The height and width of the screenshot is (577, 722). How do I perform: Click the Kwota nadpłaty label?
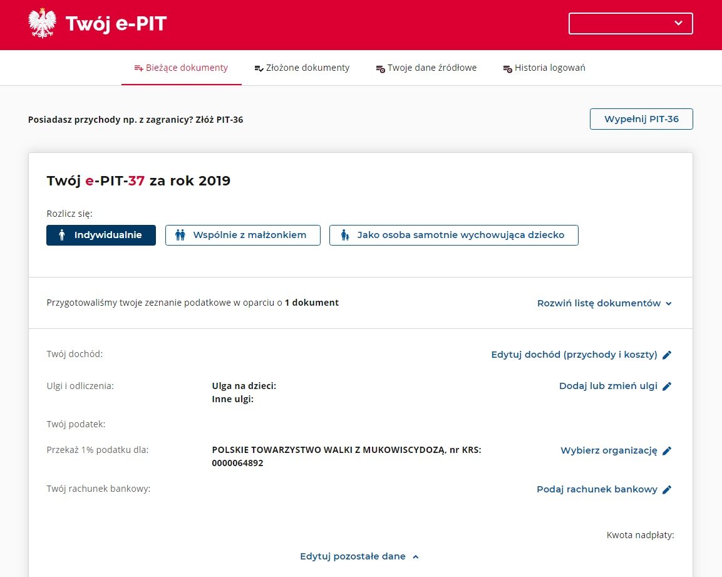point(640,535)
